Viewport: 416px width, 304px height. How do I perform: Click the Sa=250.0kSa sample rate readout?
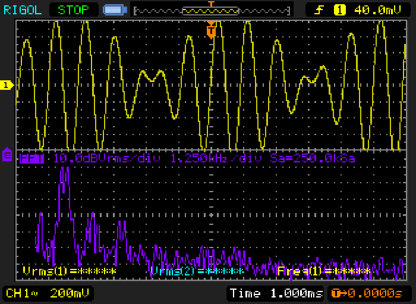coord(312,158)
